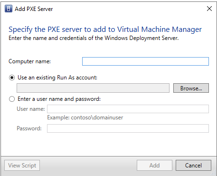Click the Add button

(x=154, y=166)
